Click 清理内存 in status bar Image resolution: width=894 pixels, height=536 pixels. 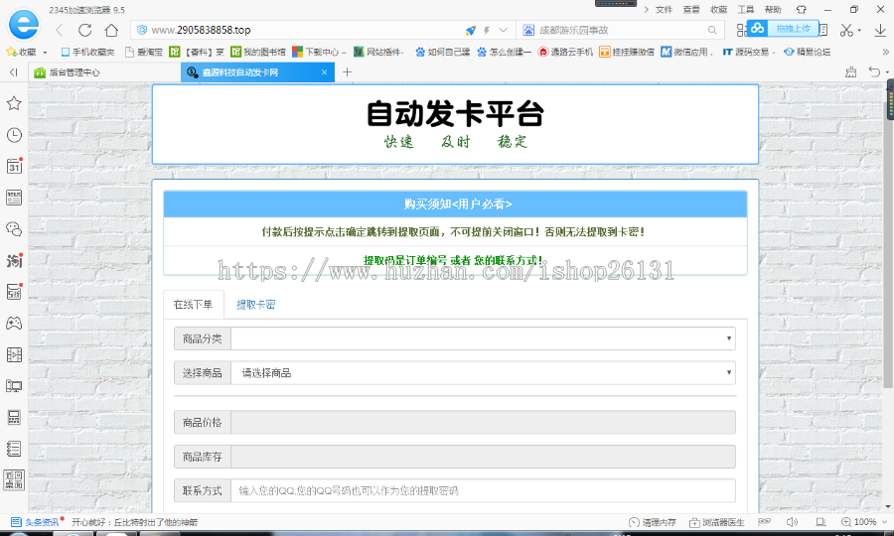(x=653, y=522)
